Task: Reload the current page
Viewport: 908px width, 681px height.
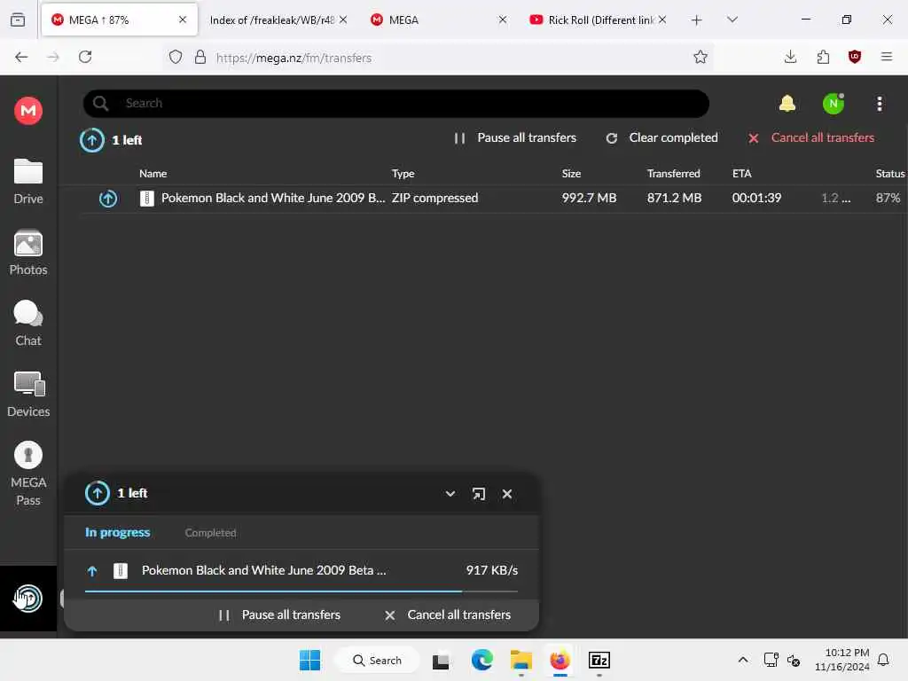Action: point(85,57)
